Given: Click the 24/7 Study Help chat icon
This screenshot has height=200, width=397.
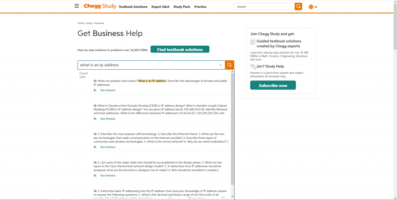Looking at the screenshot, I should tap(253, 67).
